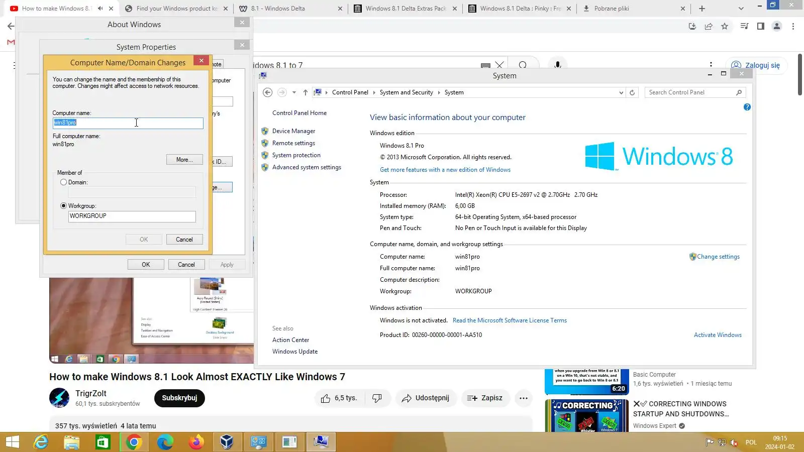Click the Zapisz save button

(x=485, y=398)
